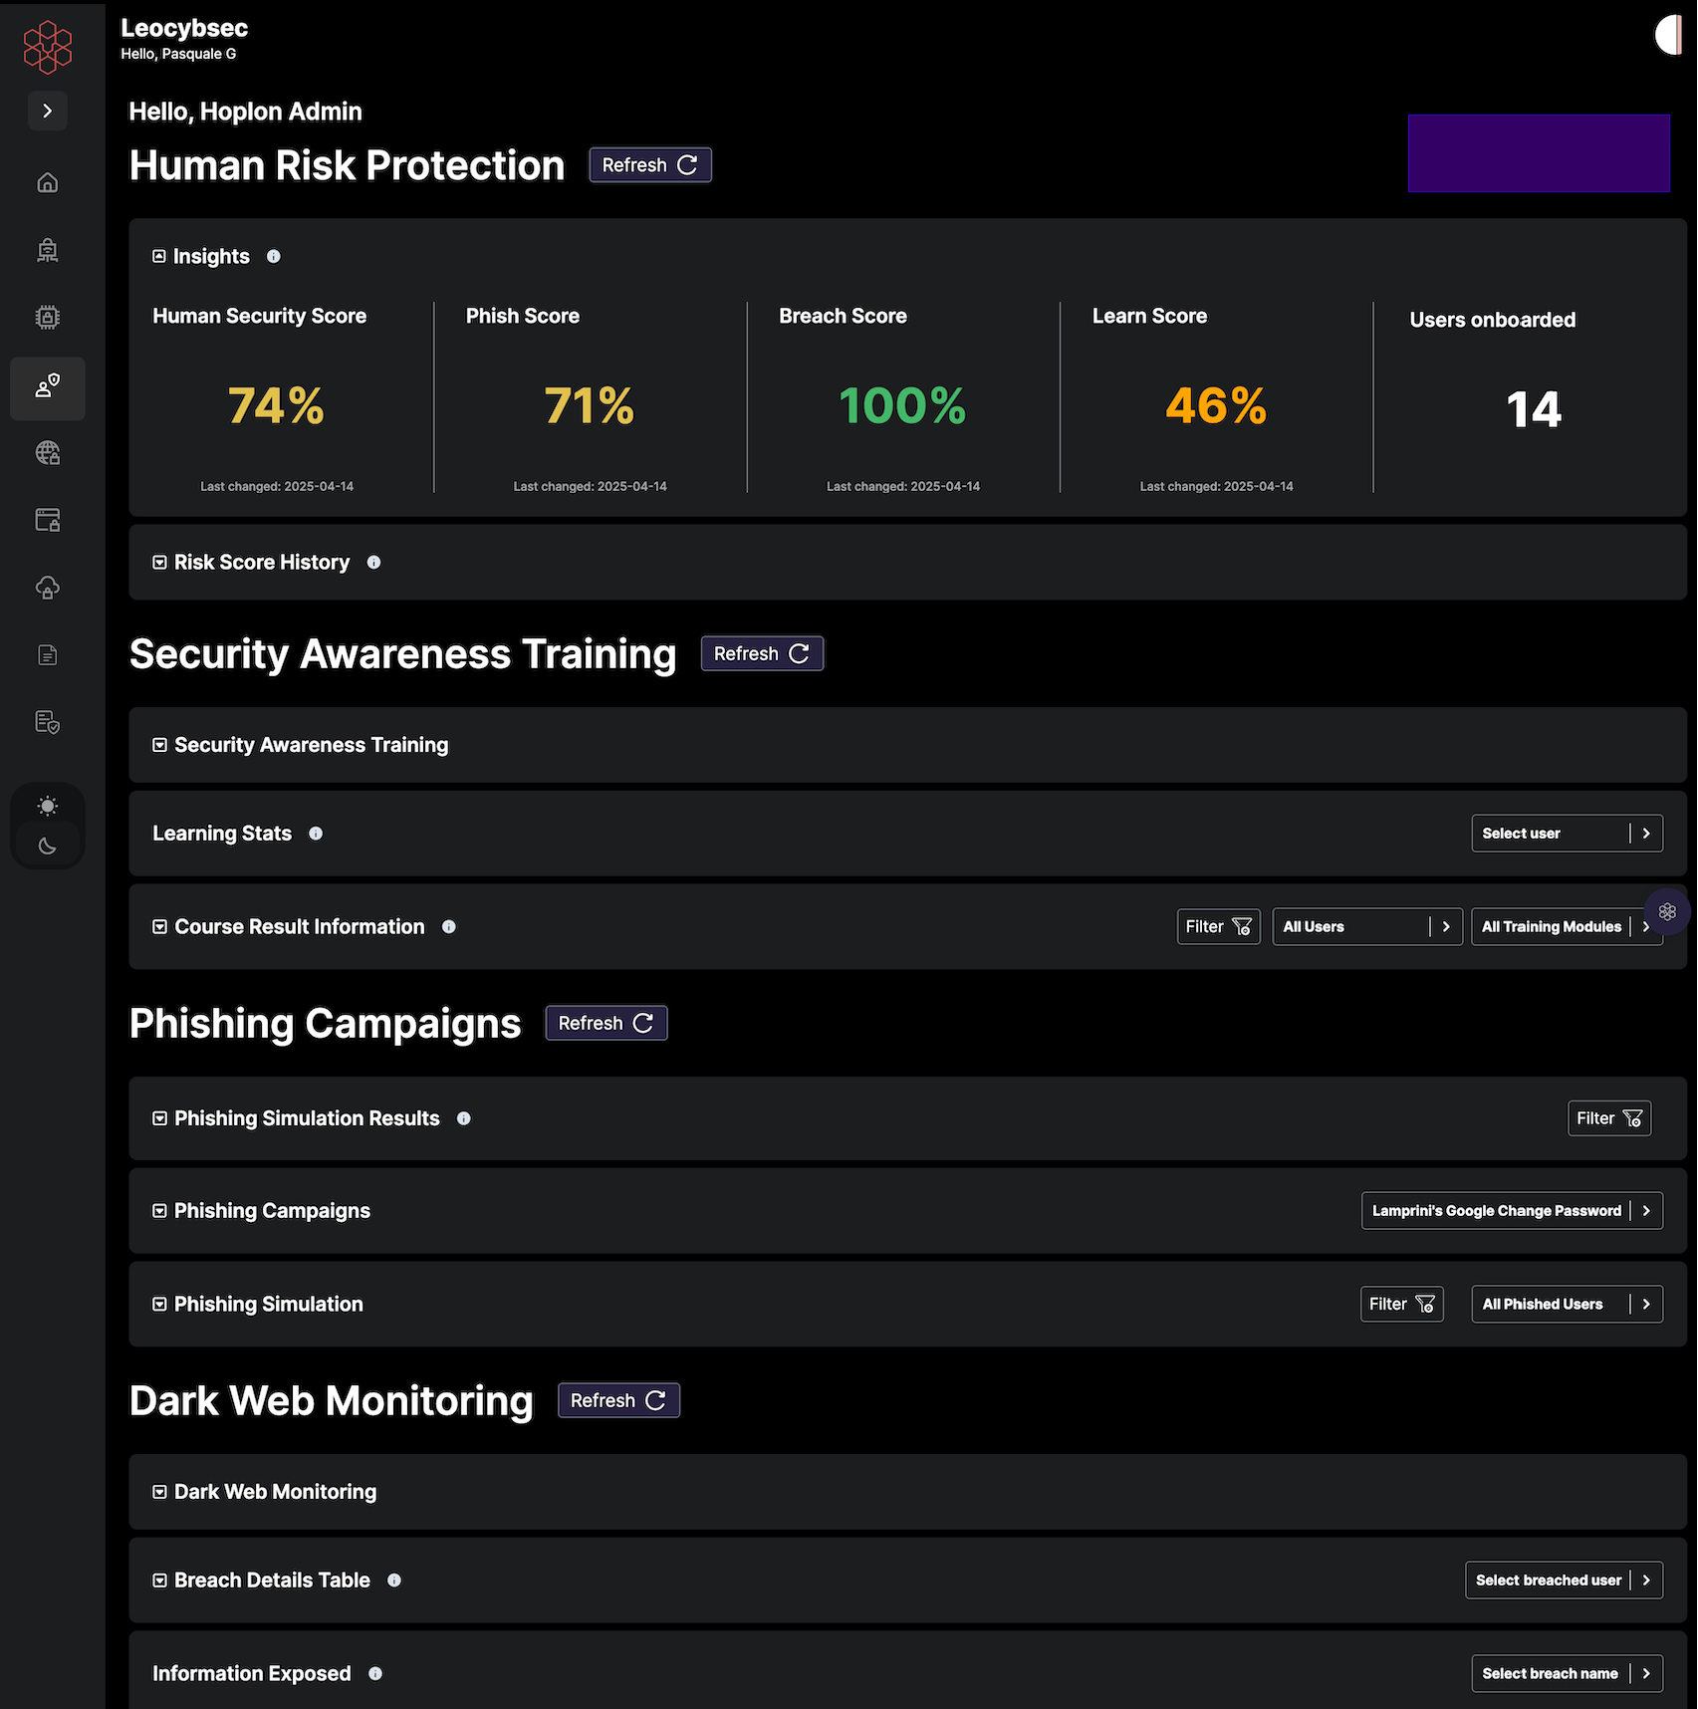Image resolution: width=1698 pixels, height=1709 pixels.
Task: Click Filter in Course Result Information row
Action: tap(1218, 927)
